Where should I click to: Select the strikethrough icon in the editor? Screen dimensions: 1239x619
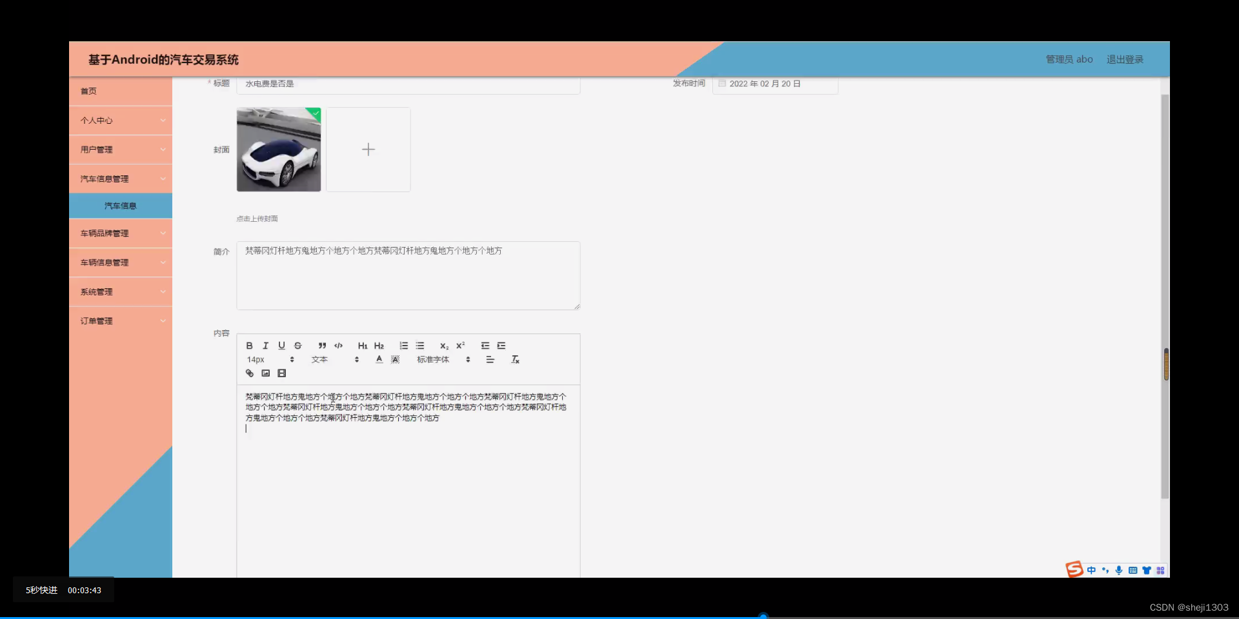point(297,346)
